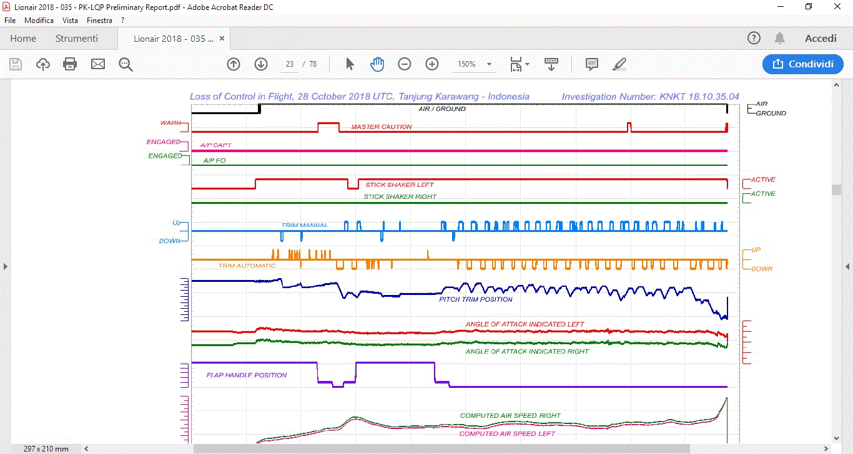Click the scroll left arrow at bottom
Viewport: 853px width, 454px height.
pyautogui.click(x=86, y=448)
